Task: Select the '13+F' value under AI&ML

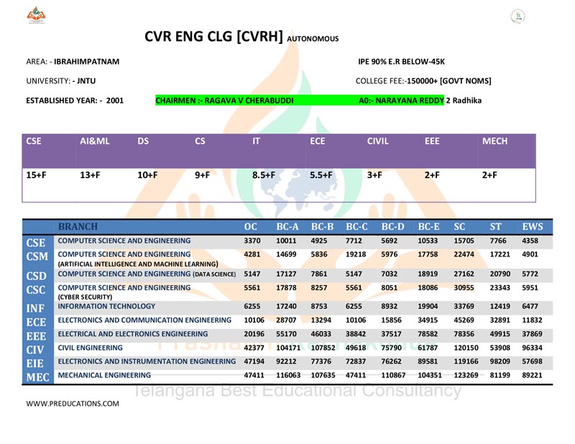Action: coord(90,175)
